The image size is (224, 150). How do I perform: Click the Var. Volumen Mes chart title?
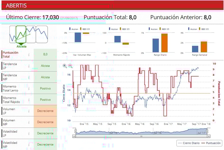(82, 55)
